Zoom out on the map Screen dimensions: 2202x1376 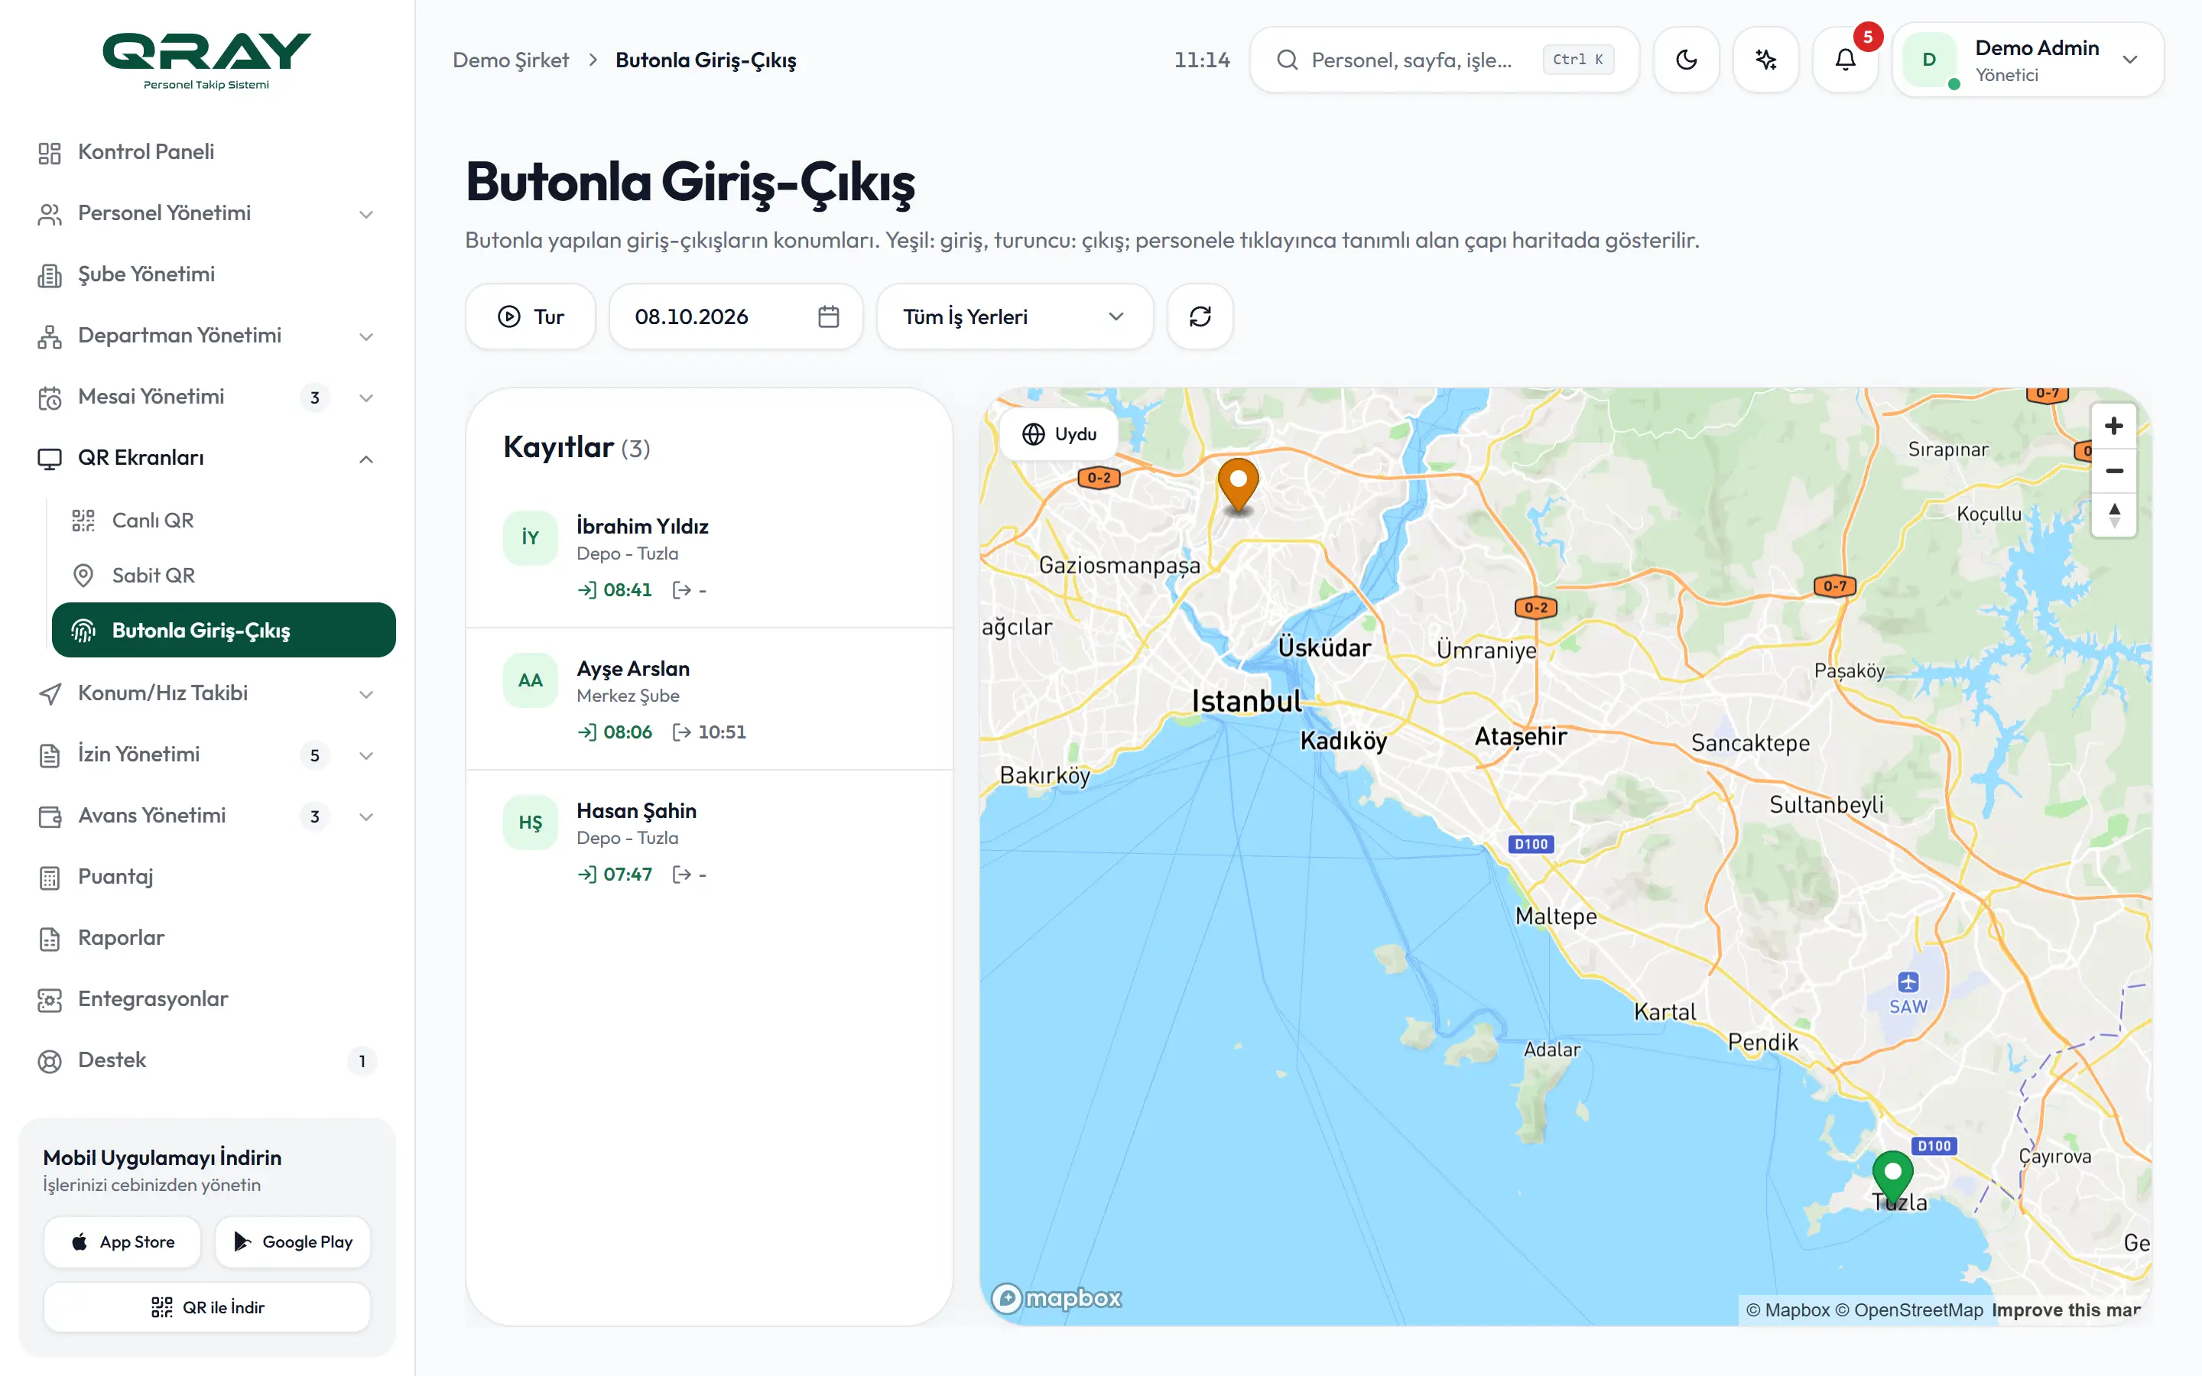click(2114, 470)
